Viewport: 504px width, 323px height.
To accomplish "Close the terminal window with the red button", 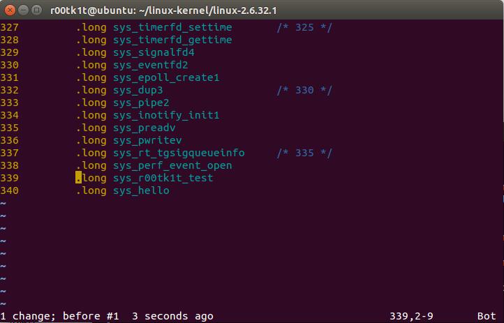I will pyautogui.click(x=10, y=10).
